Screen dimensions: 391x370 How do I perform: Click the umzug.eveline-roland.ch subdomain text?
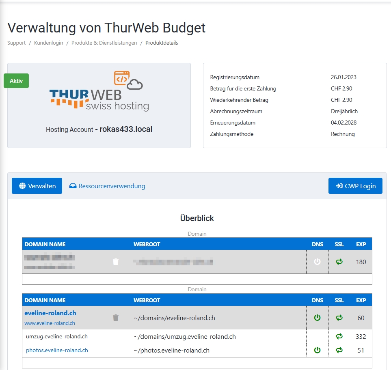(x=56, y=336)
